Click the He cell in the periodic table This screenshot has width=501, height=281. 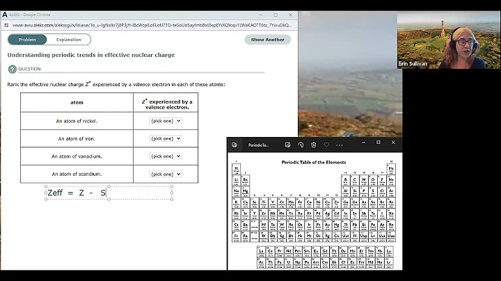pos(391,169)
